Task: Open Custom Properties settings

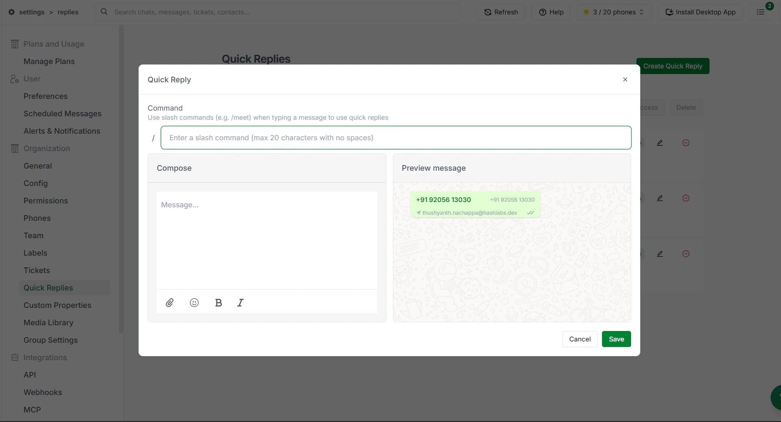Action: click(x=57, y=305)
